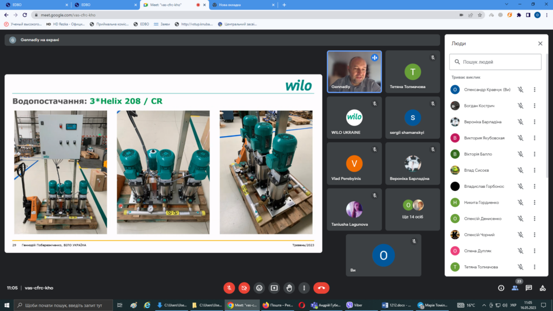The height and width of the screenshot is (311, 553).
Task: Raise hand in the meeting
Action: 289,288
